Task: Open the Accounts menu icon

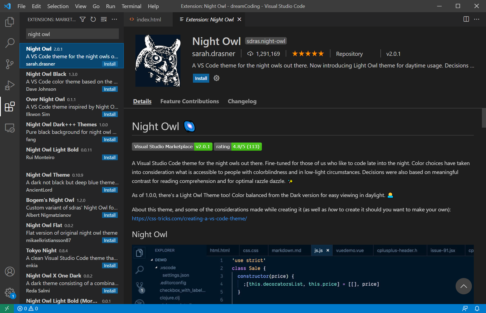Action: 10,272
